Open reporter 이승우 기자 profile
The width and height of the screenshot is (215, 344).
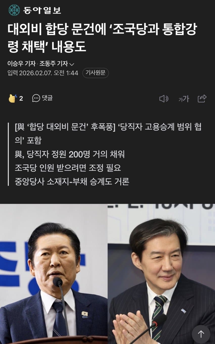21,64
